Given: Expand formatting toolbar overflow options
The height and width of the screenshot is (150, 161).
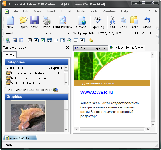Looking at the screenshot, I should [x=157, y=35].
